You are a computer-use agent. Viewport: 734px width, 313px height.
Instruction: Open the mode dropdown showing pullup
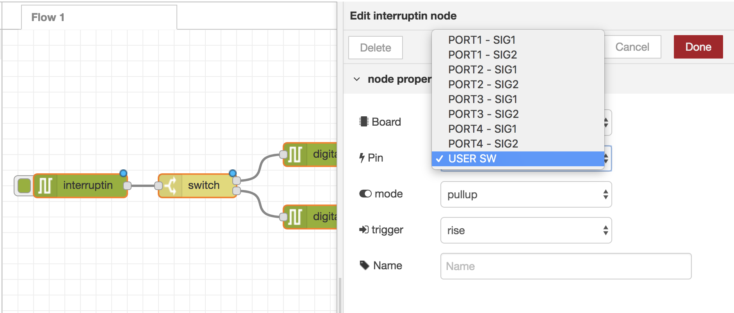(526, 194)
